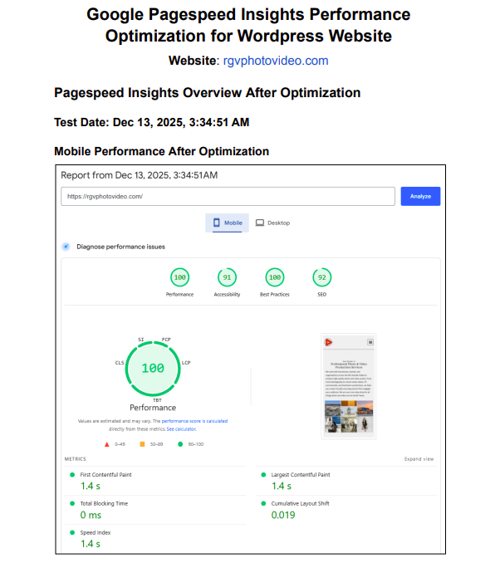Click the green dot beside Speed Index
The height and width of the screenshot is (563, 500).
pyautogui.click(x=72, y=533)
